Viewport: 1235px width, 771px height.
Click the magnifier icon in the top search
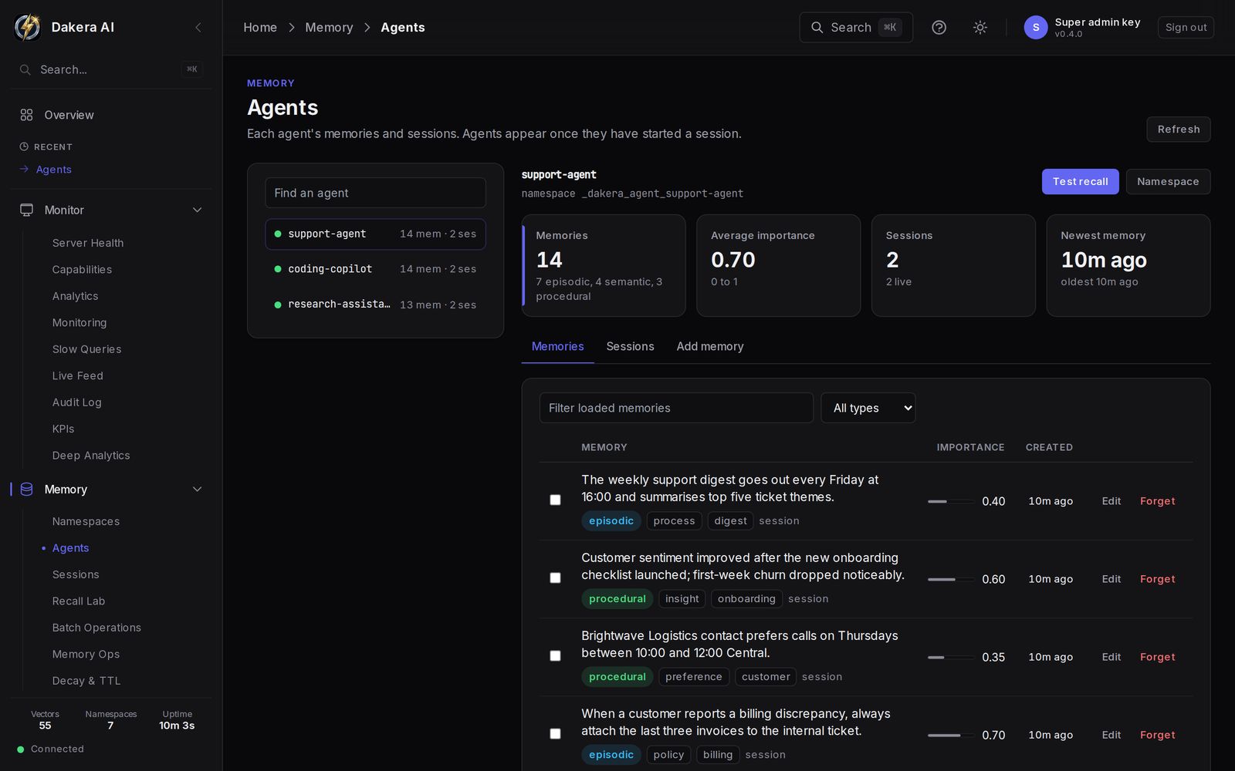tap(817, 27)
